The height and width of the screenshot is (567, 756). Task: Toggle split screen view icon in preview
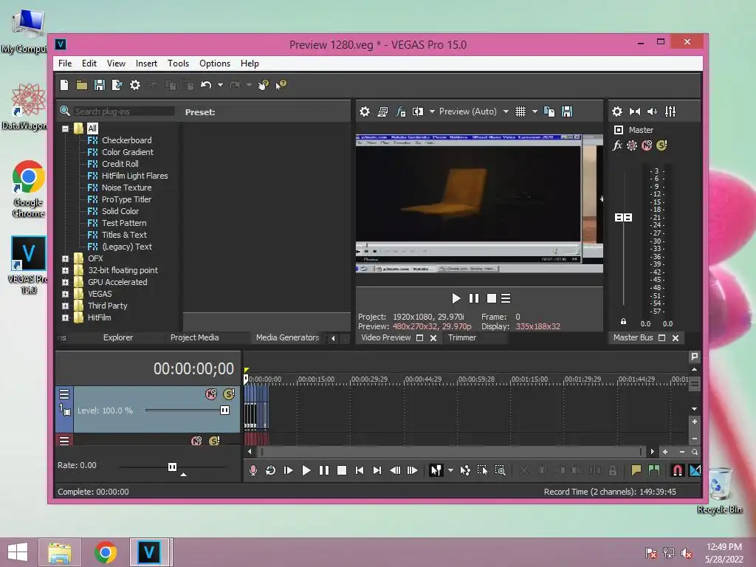[x=418, y=112]
